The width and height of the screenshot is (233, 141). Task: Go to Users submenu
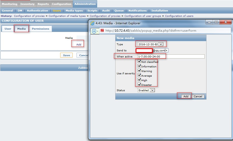(x=57, y=10)
